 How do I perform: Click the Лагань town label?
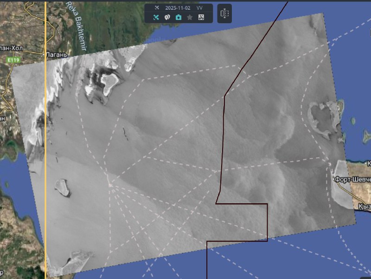point(56,54)
